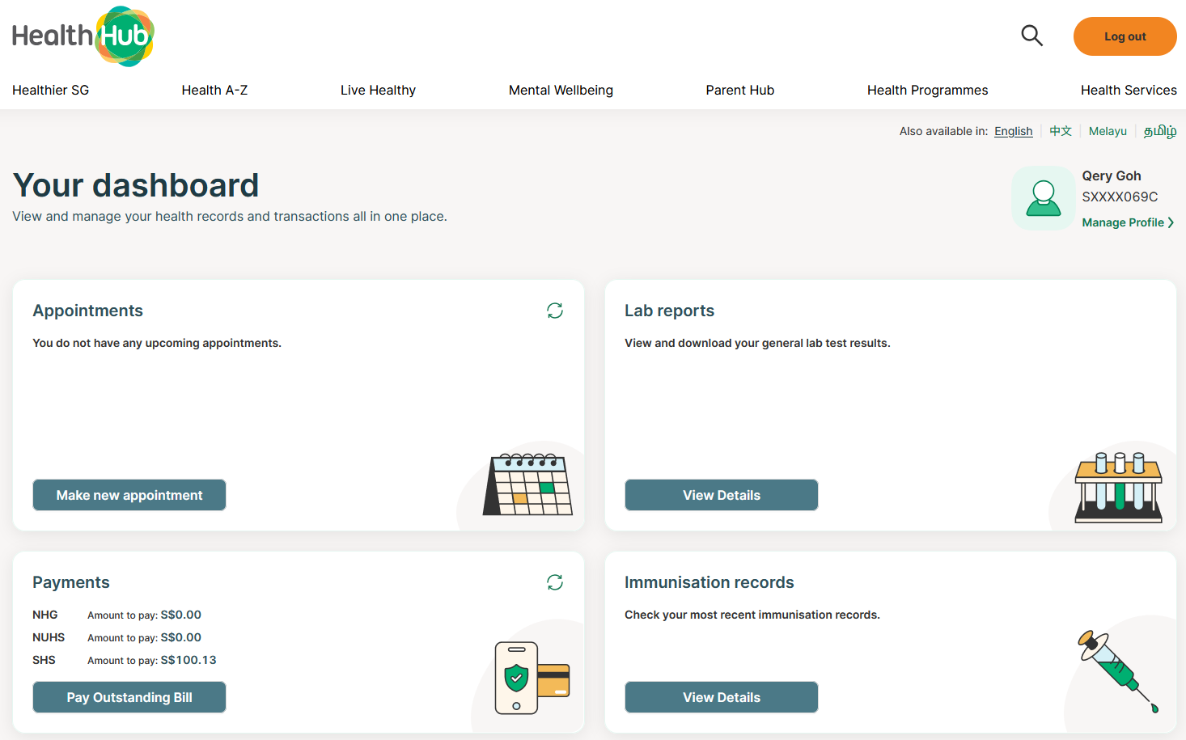Expand Manage Profile via its chevron
Screen dimensions: 1186x740
click(1171, 222)
